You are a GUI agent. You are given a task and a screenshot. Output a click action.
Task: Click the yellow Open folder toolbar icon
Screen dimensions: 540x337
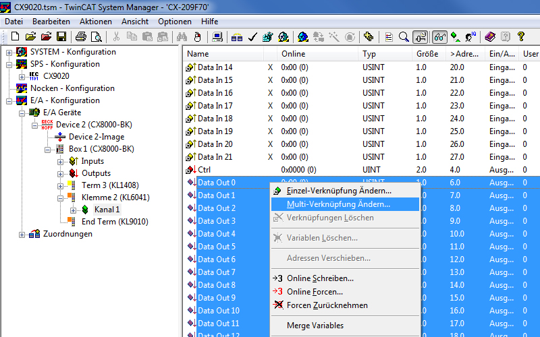(x=30, y=36)
